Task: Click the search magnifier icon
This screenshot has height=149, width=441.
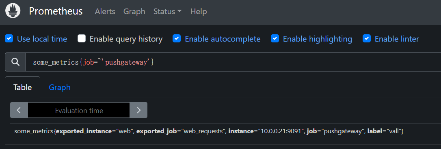Action: pos(15,62)
